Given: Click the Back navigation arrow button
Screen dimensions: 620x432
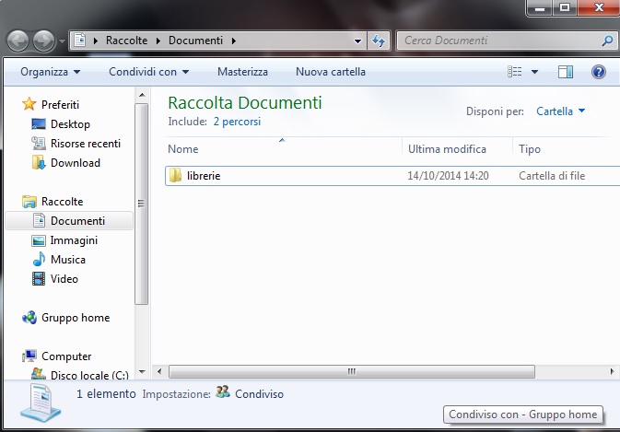Looking at the screenshot, I should [x=19, y=41].
